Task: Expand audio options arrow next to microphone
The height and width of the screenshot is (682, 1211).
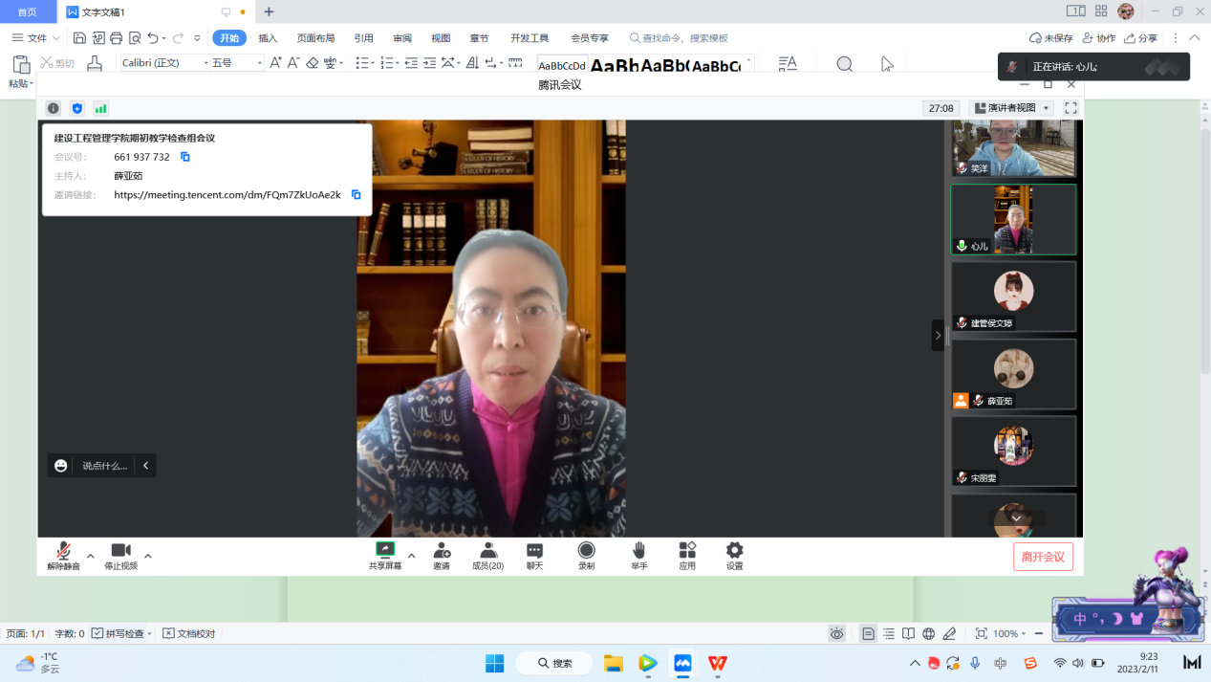Action: [x=91, y=556]
